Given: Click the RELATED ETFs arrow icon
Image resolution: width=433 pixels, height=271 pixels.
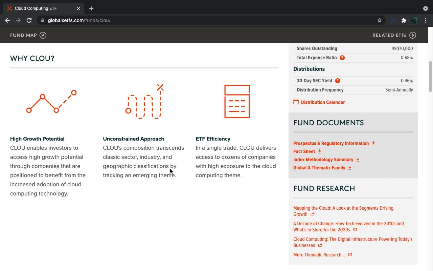Looking at the screenshot, I should [413, 35].
